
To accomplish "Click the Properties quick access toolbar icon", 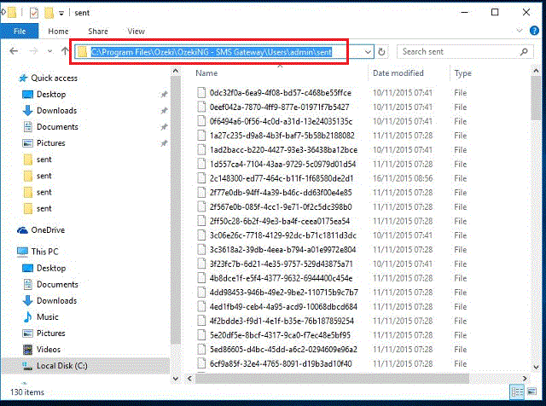I will click(34, 13).
